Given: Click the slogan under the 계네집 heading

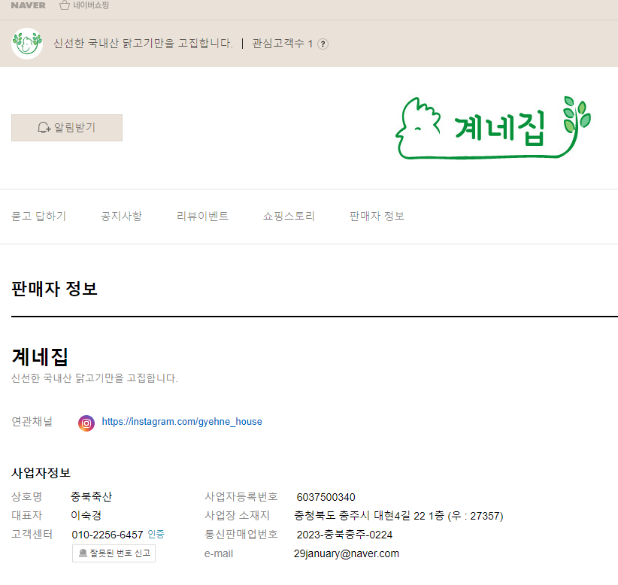Looking at the screenshot, I should click(95, 378).
